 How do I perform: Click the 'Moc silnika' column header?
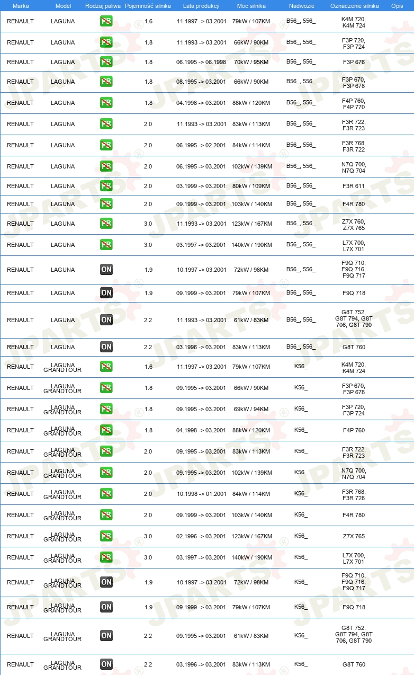coord(252,6)
